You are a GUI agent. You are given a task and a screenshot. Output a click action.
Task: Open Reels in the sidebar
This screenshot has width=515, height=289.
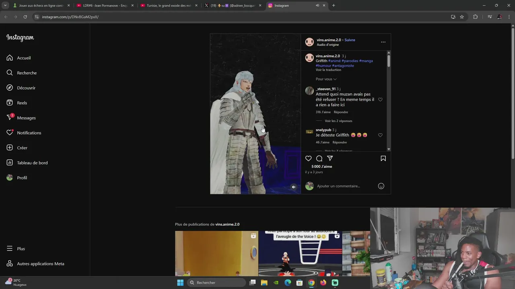[x=17, y=103]
